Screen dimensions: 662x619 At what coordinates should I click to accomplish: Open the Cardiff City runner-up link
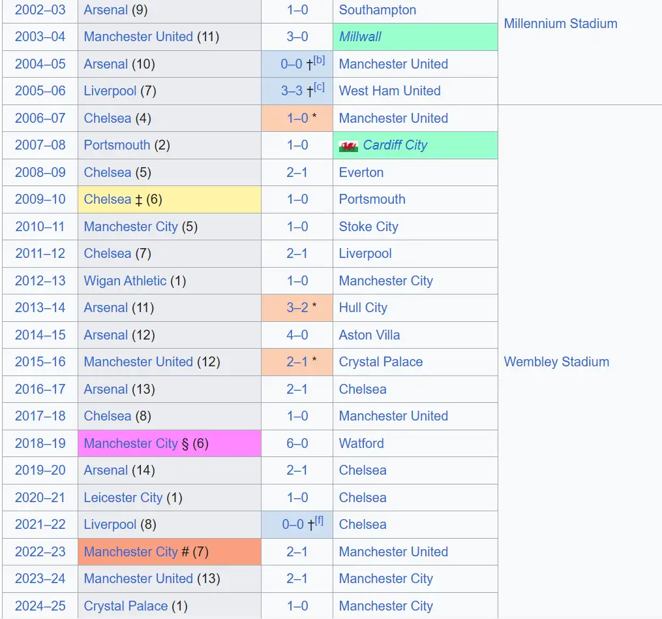click(395, 145)
